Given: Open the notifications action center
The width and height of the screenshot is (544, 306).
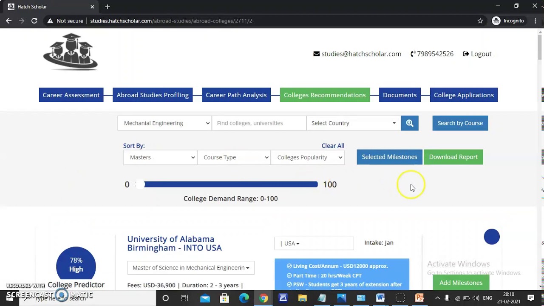Looking at the screenshot, I should click(x=531, y=298).
